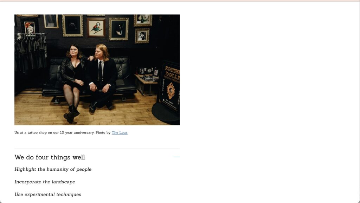Click the pink bar at the page top

coord(180,1)
